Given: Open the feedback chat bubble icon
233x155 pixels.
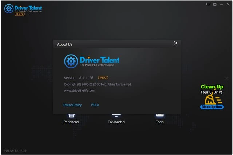Looking at the screenshot, I should [x=208, y=4].
